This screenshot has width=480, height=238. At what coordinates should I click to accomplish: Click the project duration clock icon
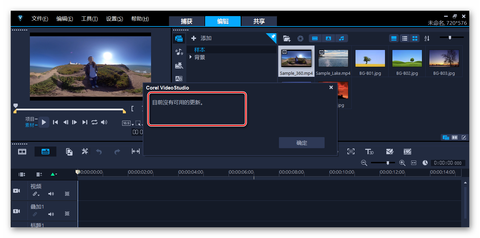tap(425, 163)
